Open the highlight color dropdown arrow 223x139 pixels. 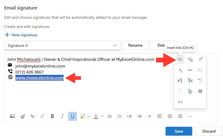[88, 116]
